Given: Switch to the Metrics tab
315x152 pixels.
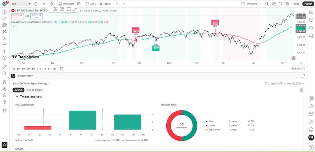Looking at the screenshot, I should pos(19,90).
